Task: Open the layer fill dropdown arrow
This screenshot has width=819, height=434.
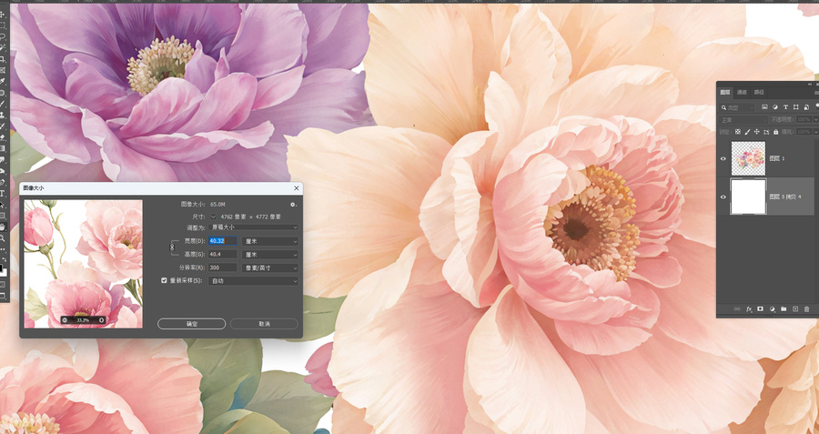Action: [815, 132]
